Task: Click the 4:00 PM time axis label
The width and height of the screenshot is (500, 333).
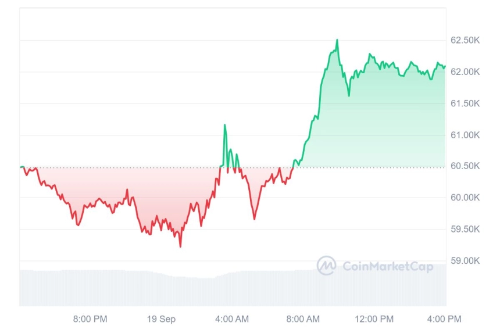Action: click(x=444, y=319)
